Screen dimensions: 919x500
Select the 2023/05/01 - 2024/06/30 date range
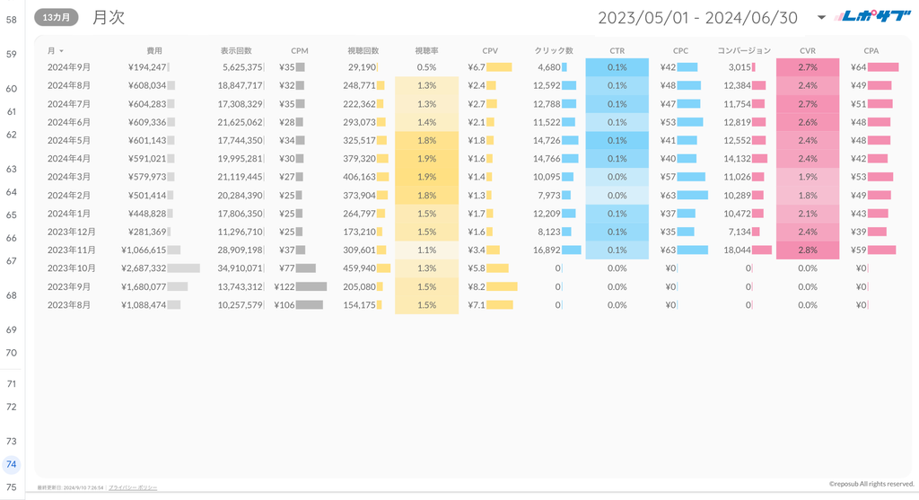click(x=697, y=17)
